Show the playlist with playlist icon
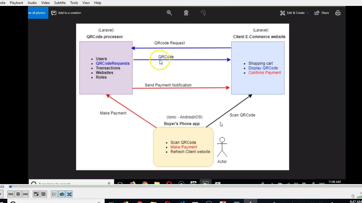362x203 pixels. [54, 194]
